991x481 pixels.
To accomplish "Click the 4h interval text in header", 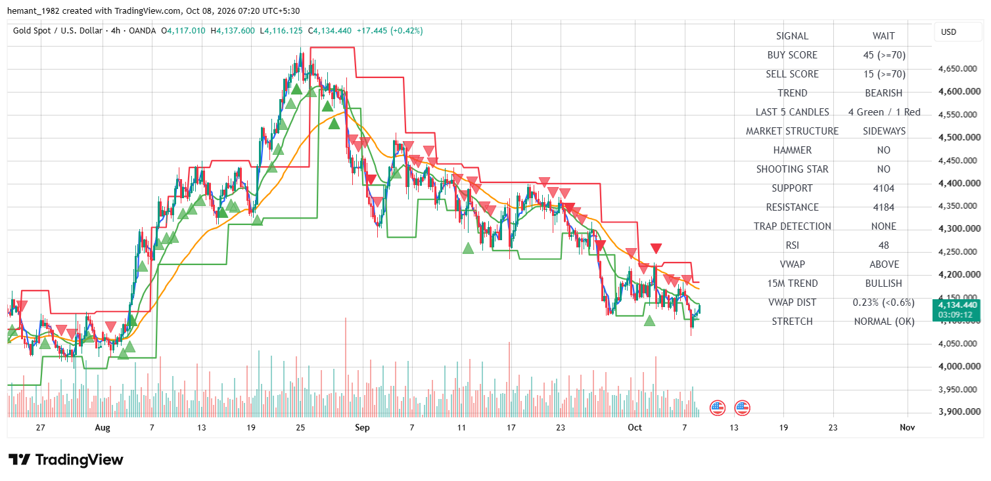I will 115,31.
